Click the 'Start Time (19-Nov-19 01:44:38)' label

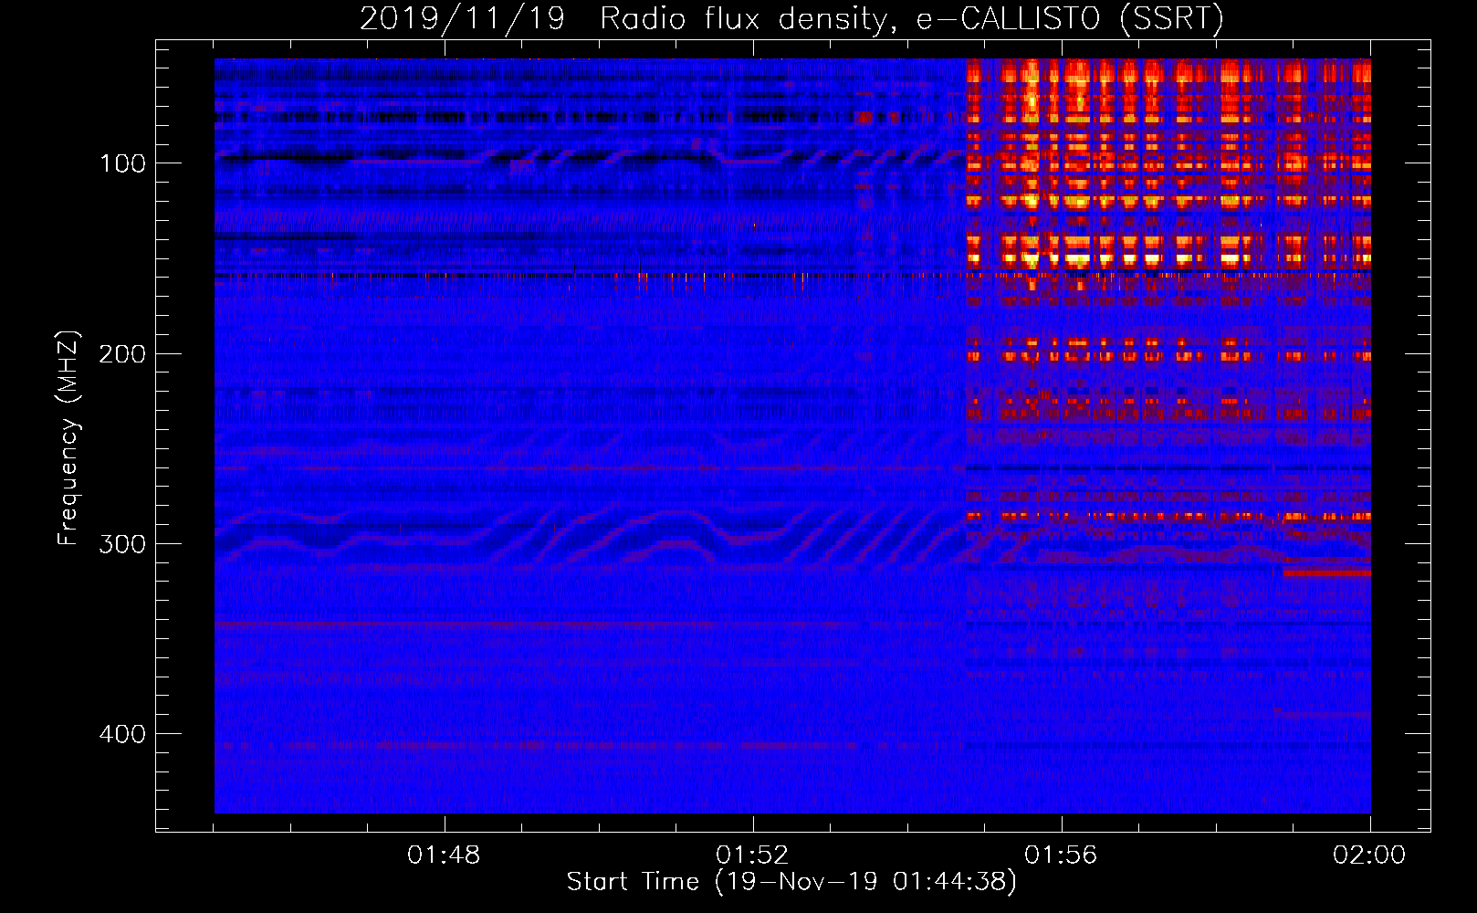(791, 882)
